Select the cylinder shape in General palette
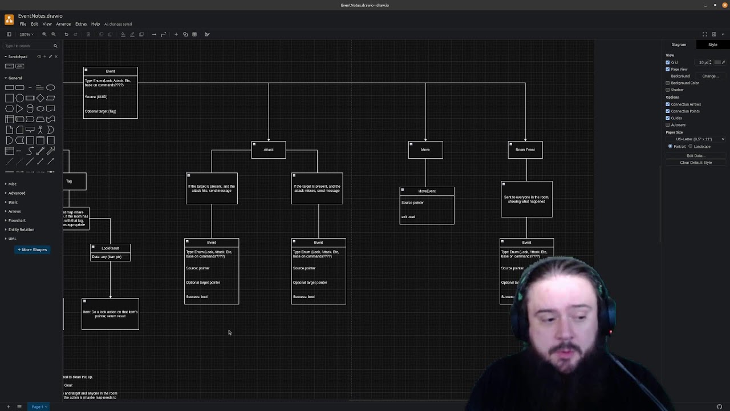730x411 pixels. pyautogui.click(x=30, y=108)
